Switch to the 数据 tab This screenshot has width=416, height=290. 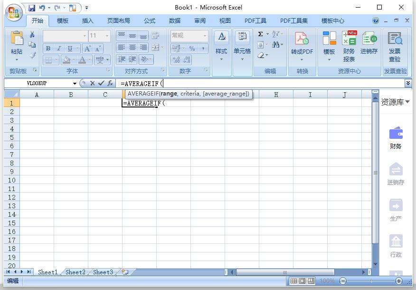(x=175, y=21)
